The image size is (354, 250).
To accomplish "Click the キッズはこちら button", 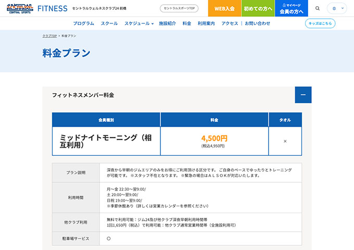I will [320, 23].
